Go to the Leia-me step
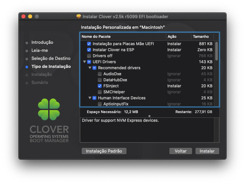 coord(39,51)
